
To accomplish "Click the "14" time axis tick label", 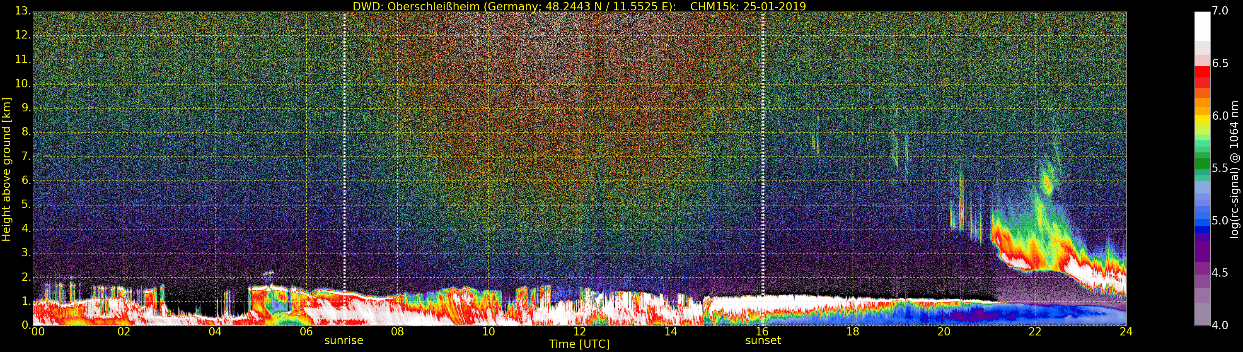I will pyautogui.click(x=671, y=332).
